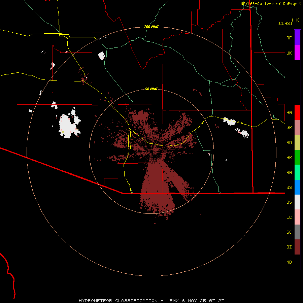Click the HHC product code text
The image size is (303, 303).
coord(296,20)
